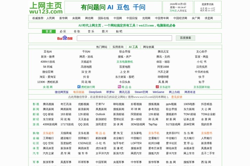250x166 pixels.
Task: Open 今日头条 link
Action: [125, 82]
